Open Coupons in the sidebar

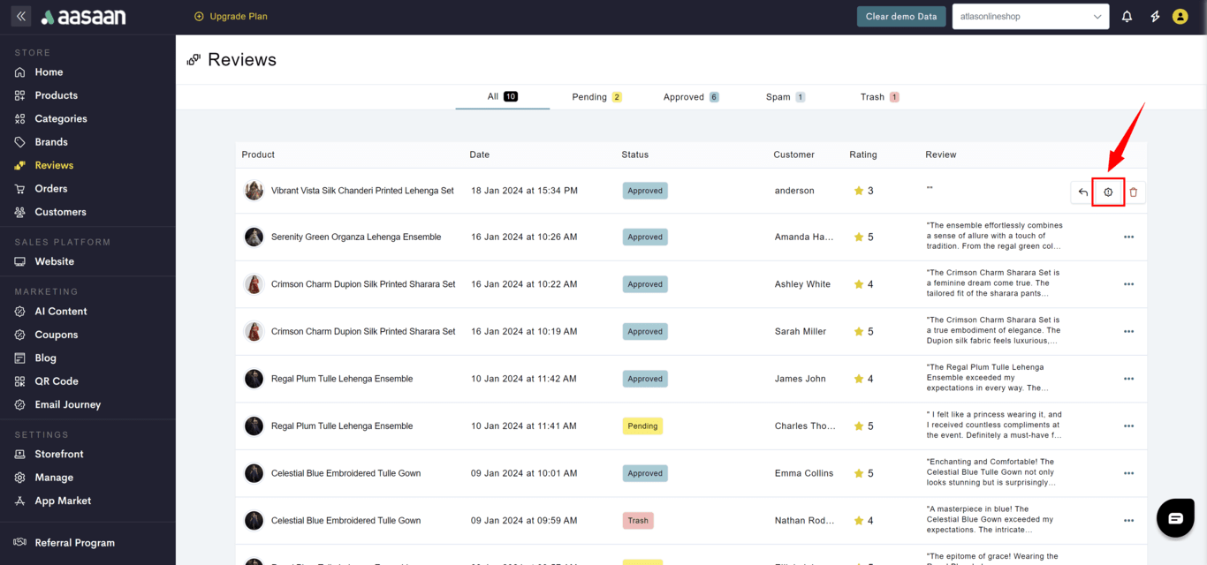pos(57,335)
